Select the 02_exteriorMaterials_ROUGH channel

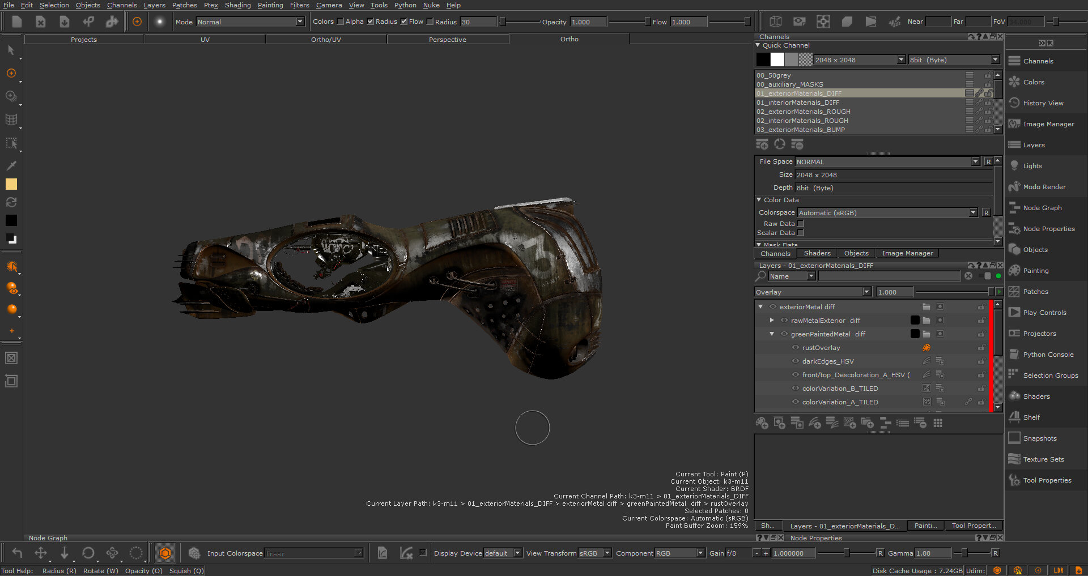click(803, 112)
